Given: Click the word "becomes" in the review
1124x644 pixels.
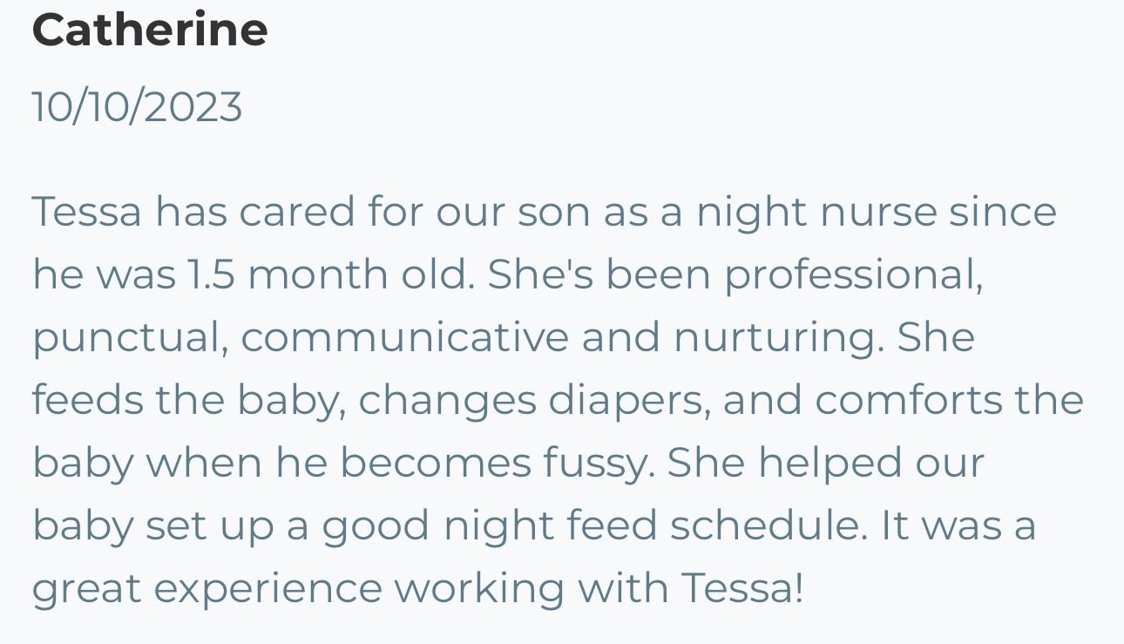Looking at the screenshot, I should (x=436, y=464).
